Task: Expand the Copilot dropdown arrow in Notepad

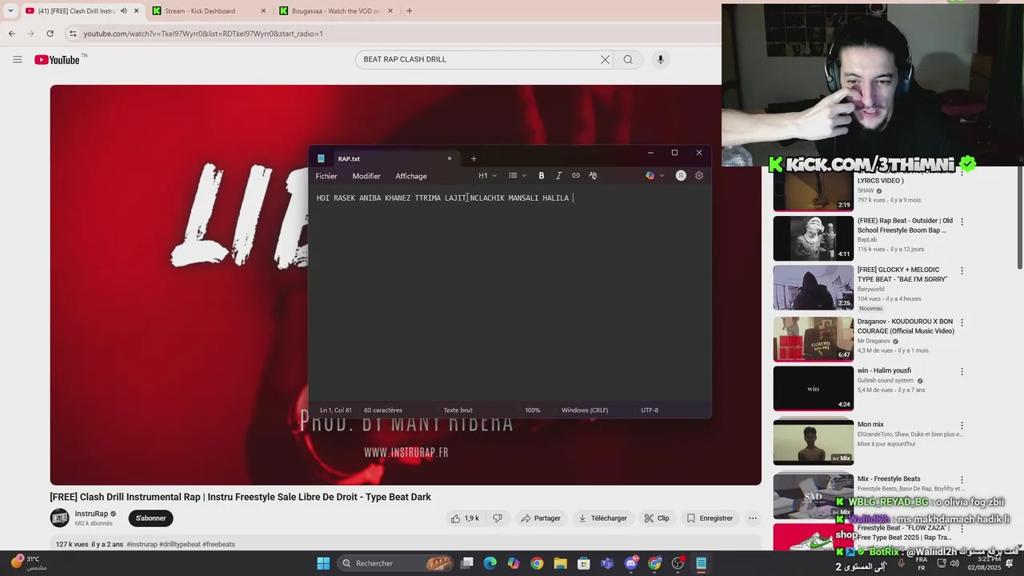Action: click(662, 175)
